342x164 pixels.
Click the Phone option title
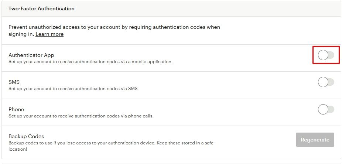click(16, 109)
